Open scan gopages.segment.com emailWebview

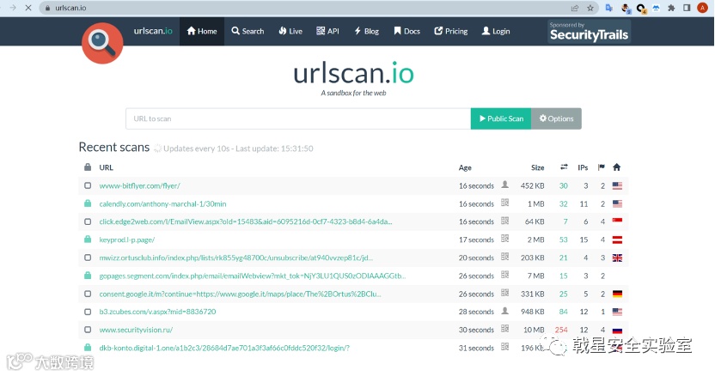tap(252, 276)
